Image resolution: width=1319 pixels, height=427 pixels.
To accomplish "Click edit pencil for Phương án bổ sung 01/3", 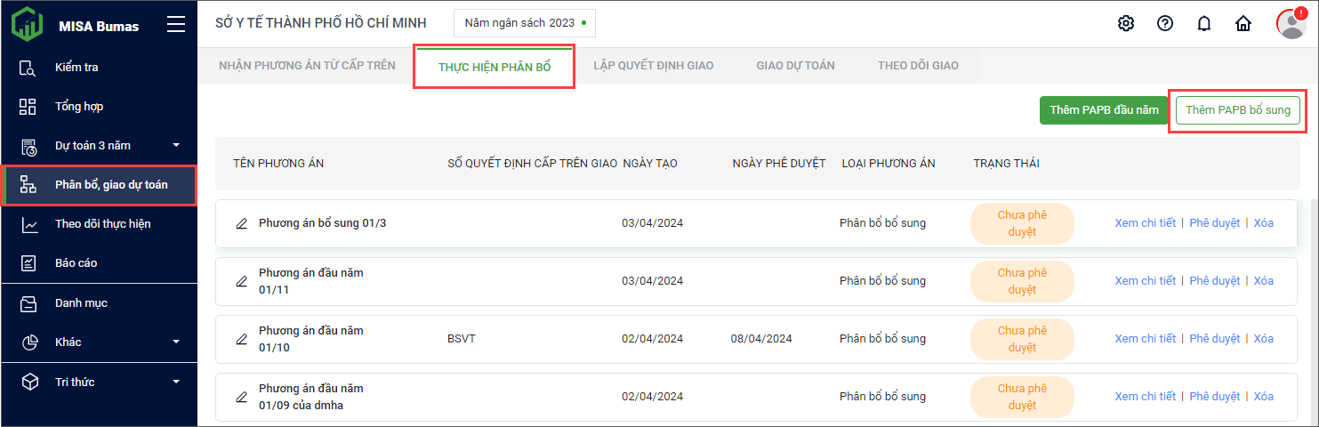I will 241,223.
